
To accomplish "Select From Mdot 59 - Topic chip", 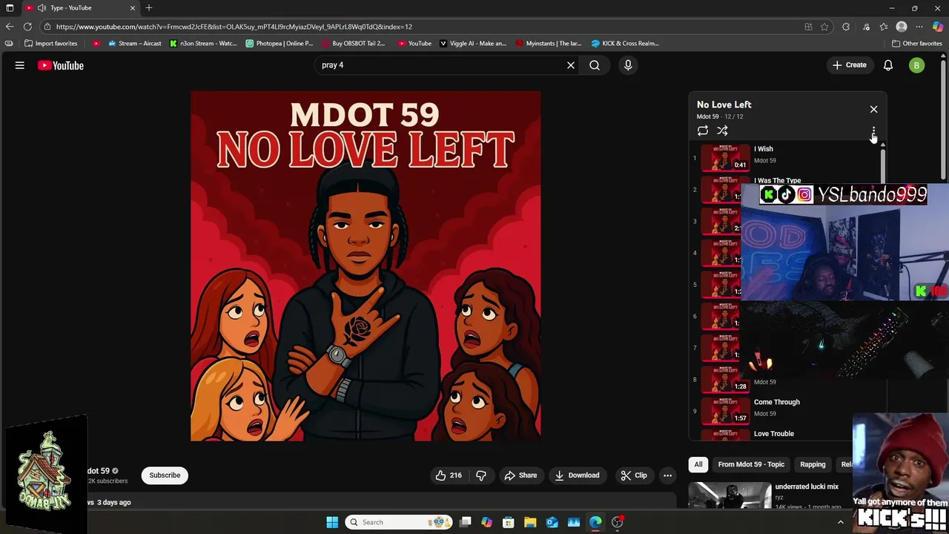I will 751,464.
